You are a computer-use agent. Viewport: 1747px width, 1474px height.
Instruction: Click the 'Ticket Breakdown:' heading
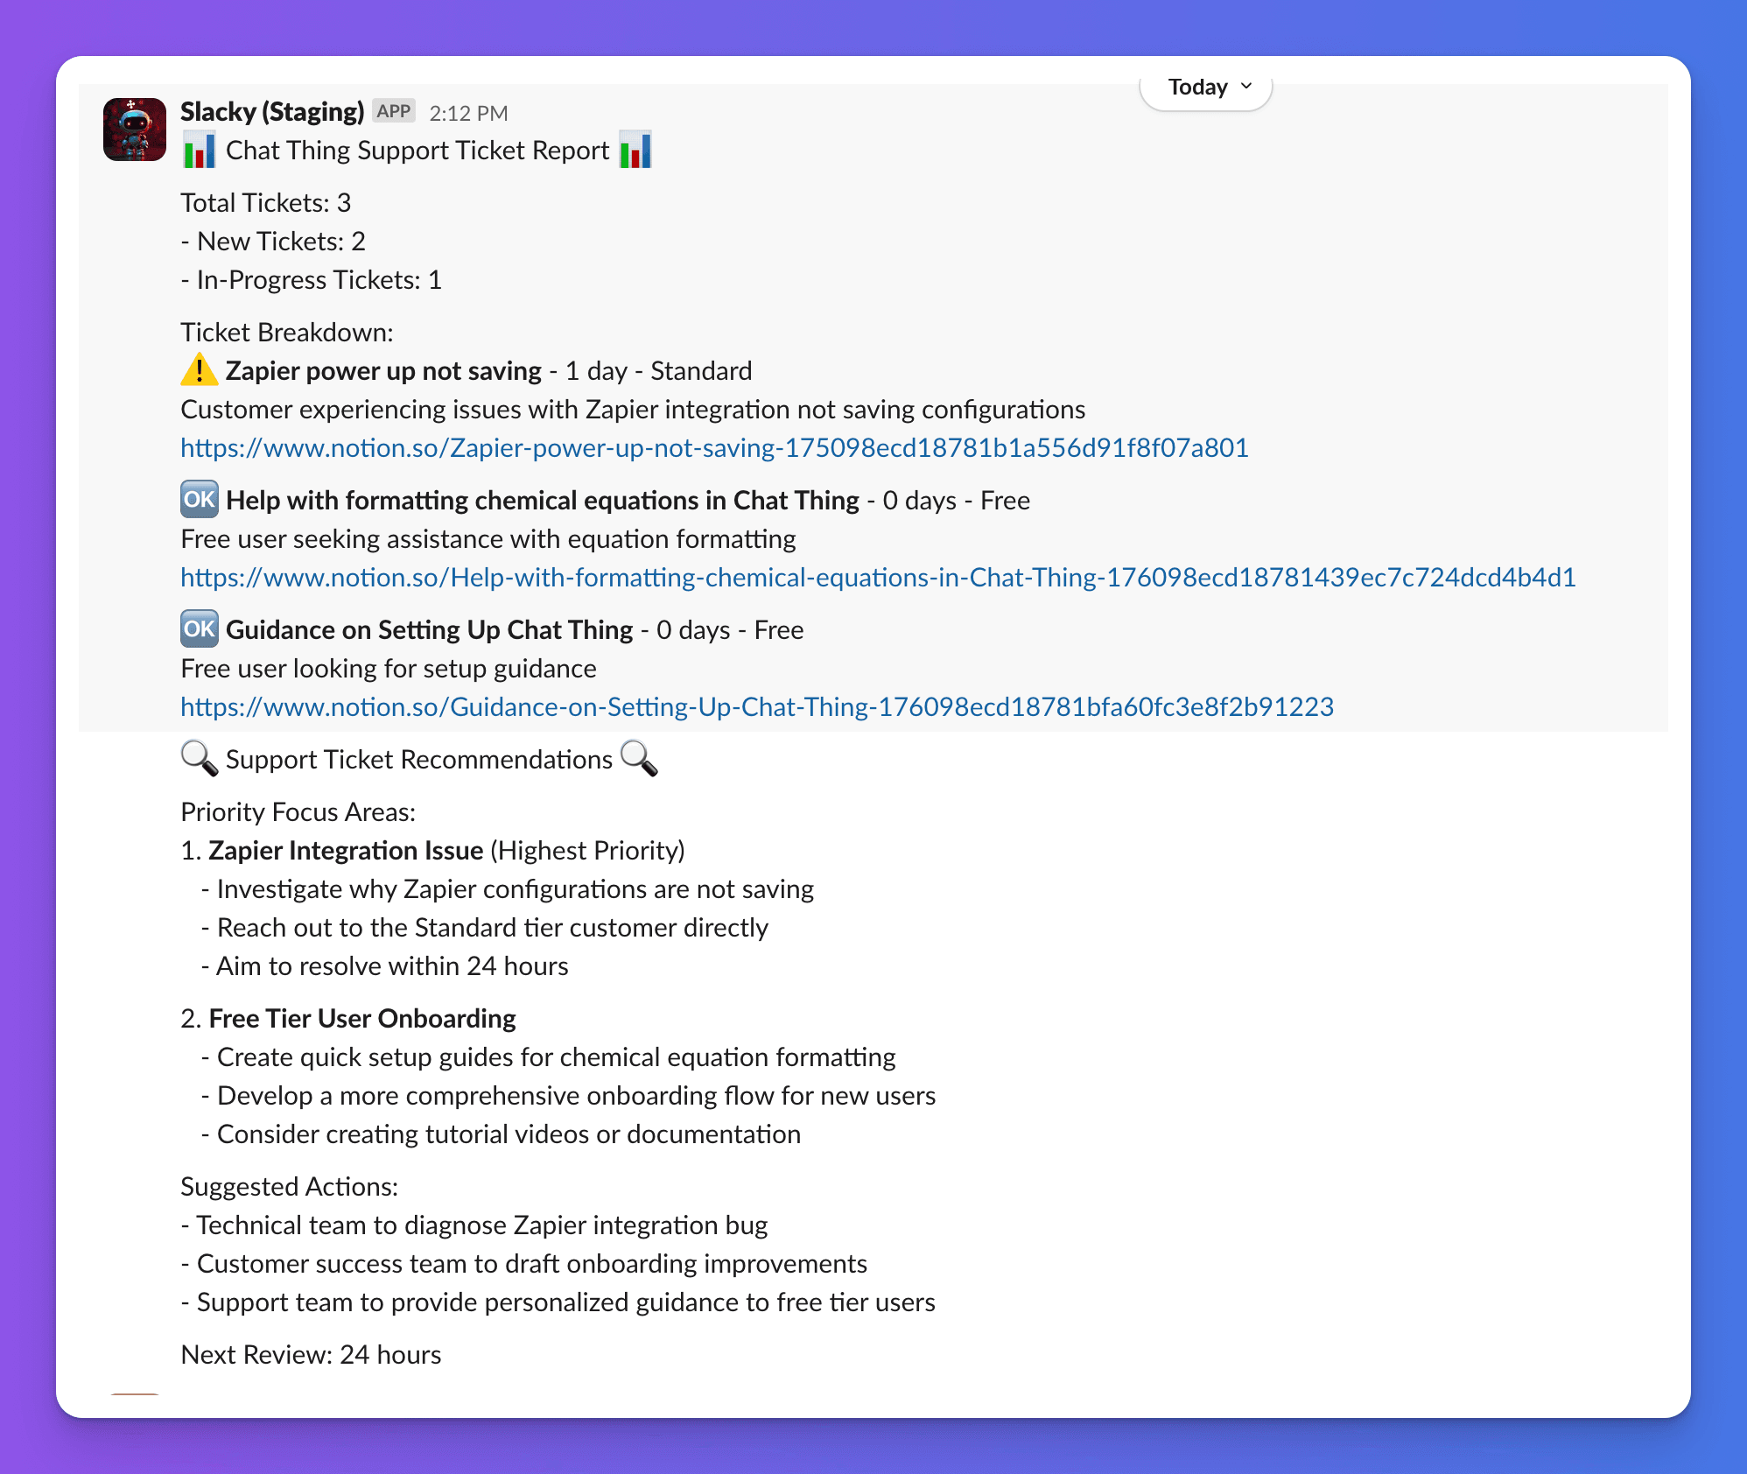[287, 333]
